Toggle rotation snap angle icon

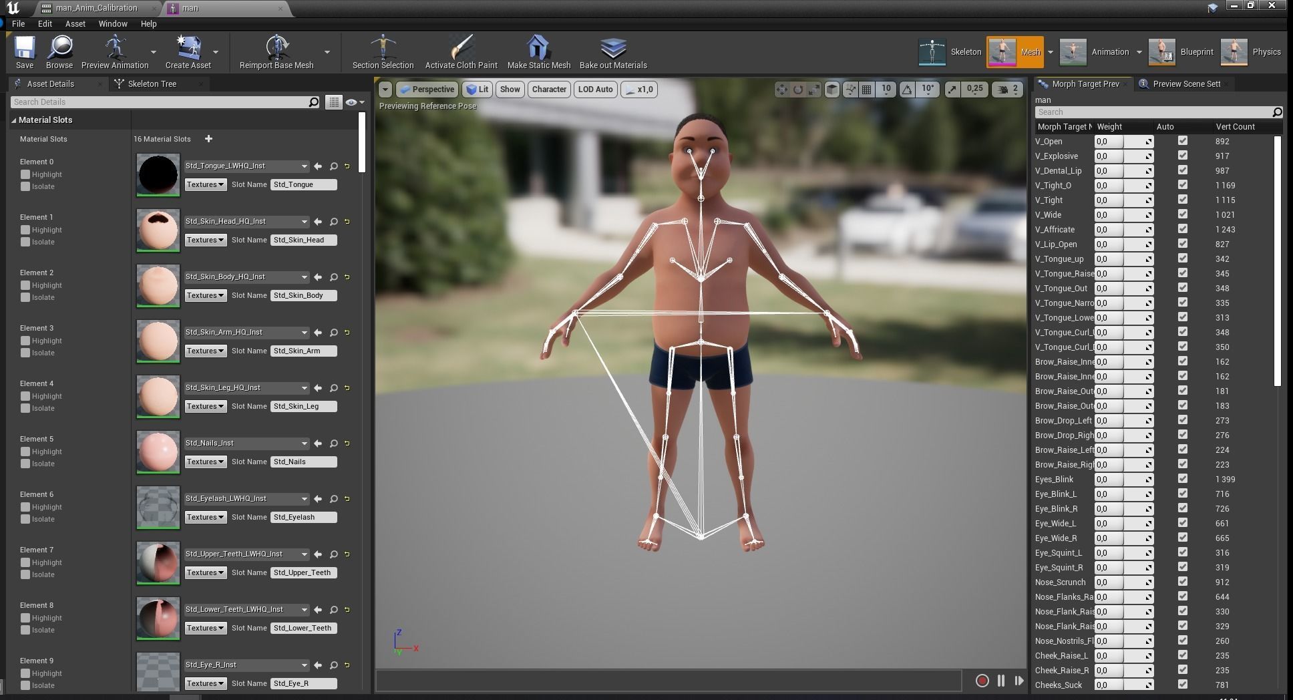pyautogui.click(x=907, y=90)
